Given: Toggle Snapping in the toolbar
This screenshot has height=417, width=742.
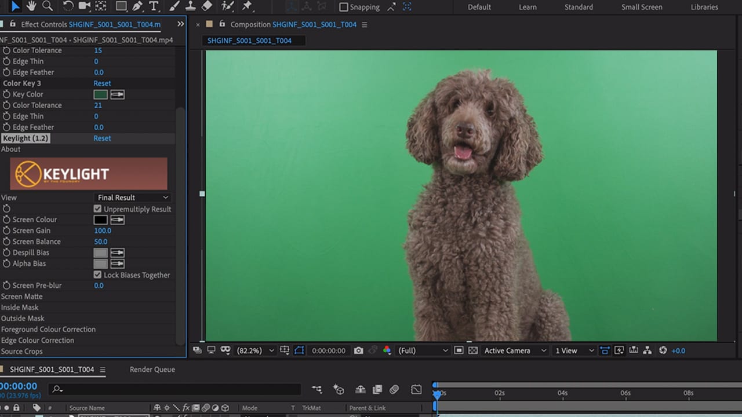Looking at the screenshot, I should click(343, 7).
